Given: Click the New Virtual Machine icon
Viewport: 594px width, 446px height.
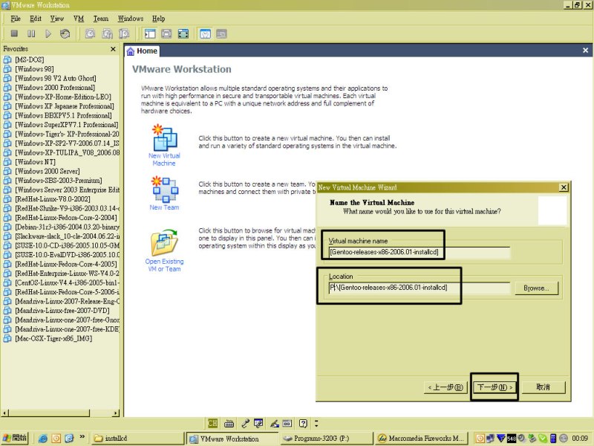Looking at the screenshot, I should tap(164, 138).
